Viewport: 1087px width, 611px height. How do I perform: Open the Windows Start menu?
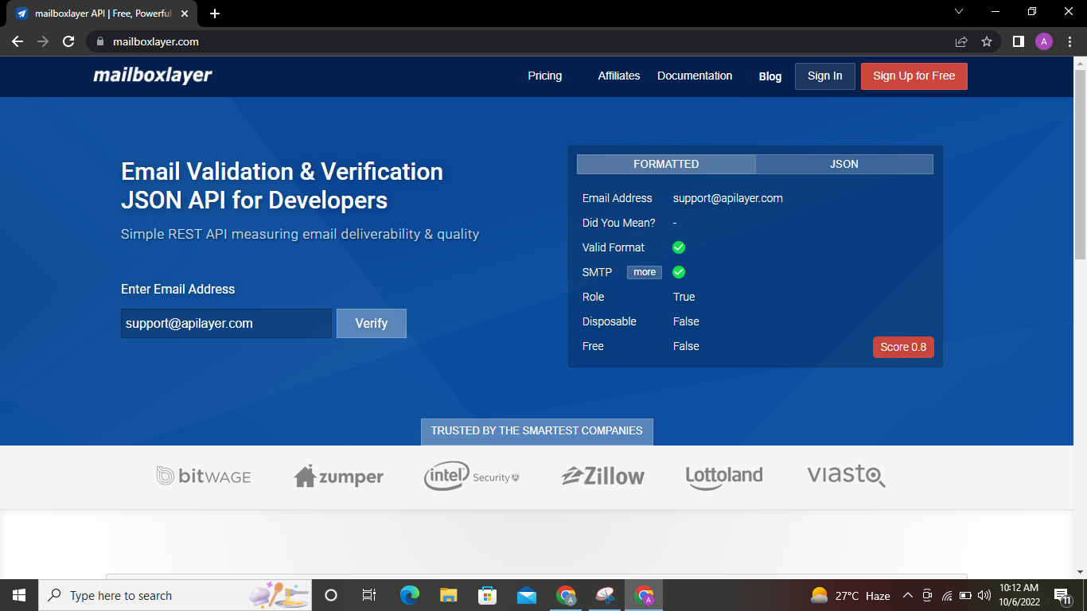coord(19,595)
